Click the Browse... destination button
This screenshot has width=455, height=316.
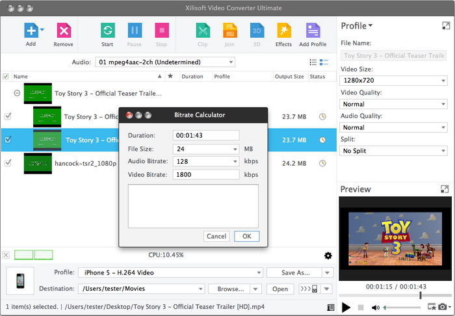click(230, 289)
